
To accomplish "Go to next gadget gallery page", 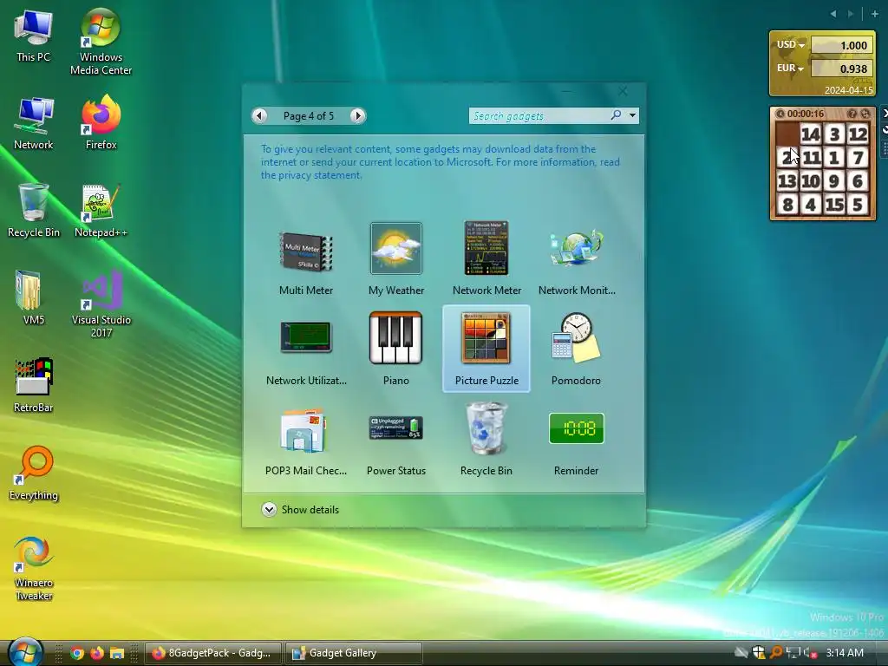I will tap(357, 115).
